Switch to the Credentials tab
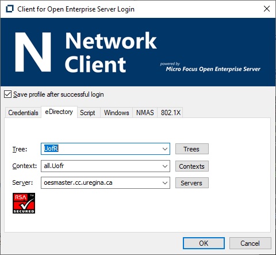 (x=23, y=113)
